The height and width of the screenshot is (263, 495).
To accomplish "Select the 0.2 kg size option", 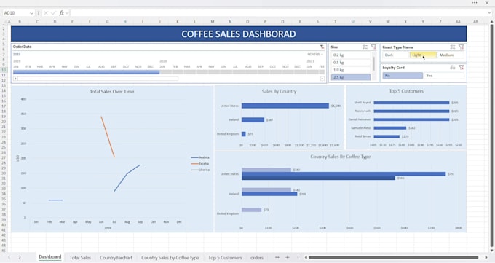I will coord(351,55).
